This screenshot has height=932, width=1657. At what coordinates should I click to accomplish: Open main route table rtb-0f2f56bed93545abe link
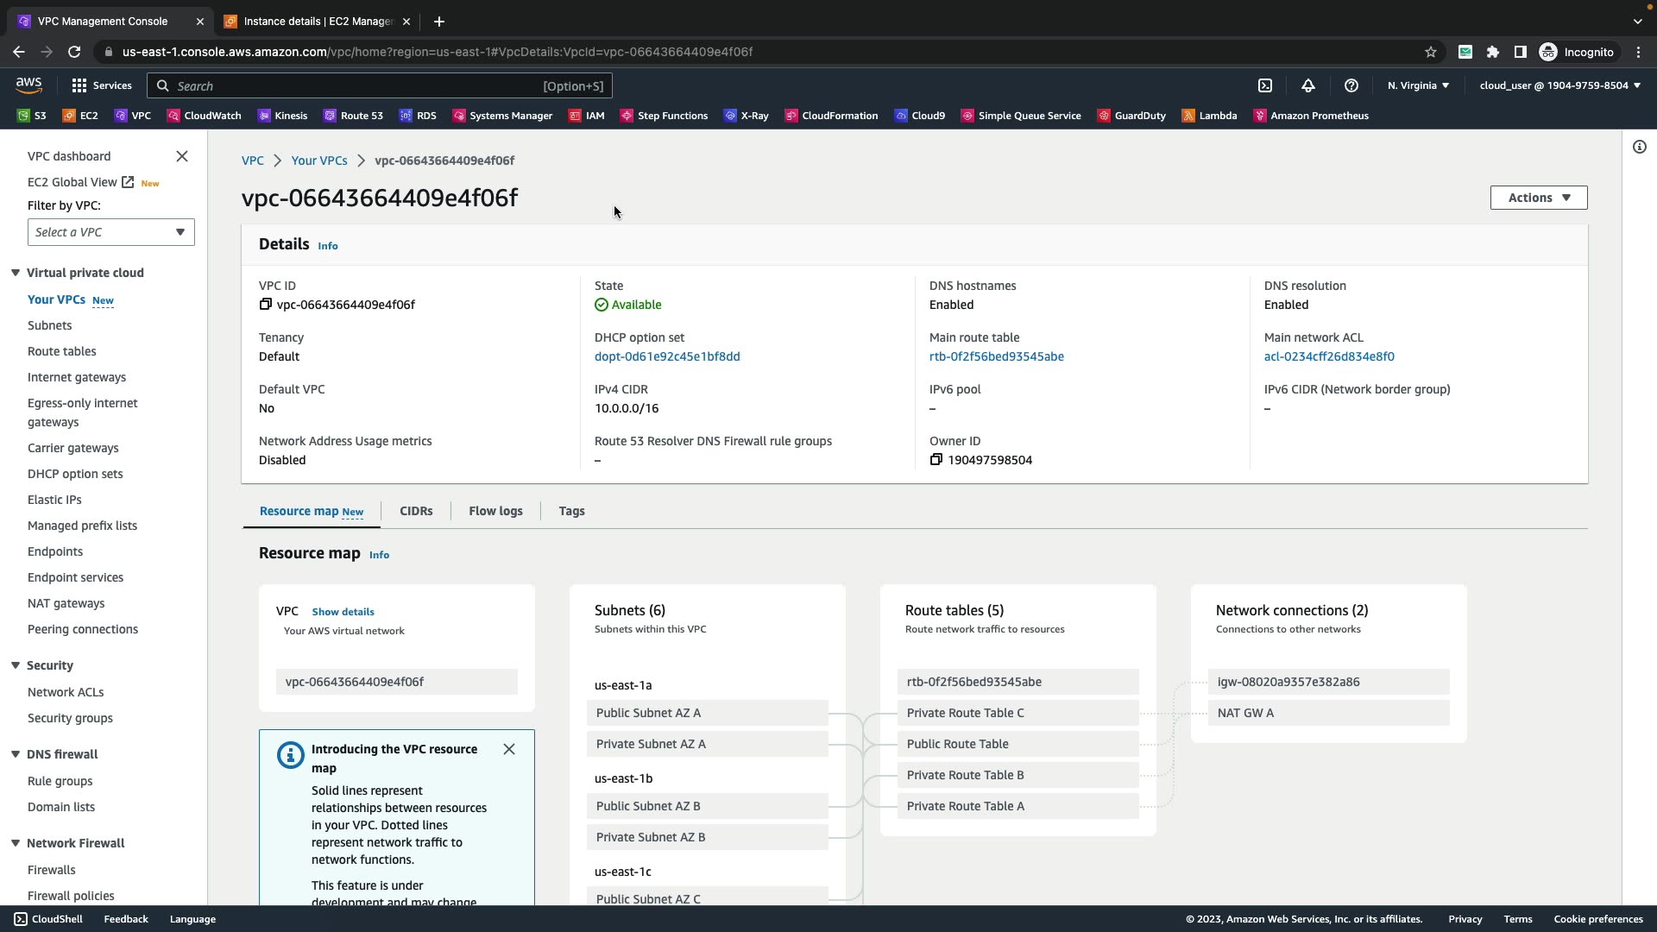click(996, 356)
